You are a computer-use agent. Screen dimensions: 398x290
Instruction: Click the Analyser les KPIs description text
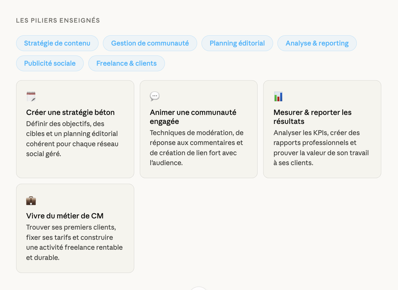321,148
